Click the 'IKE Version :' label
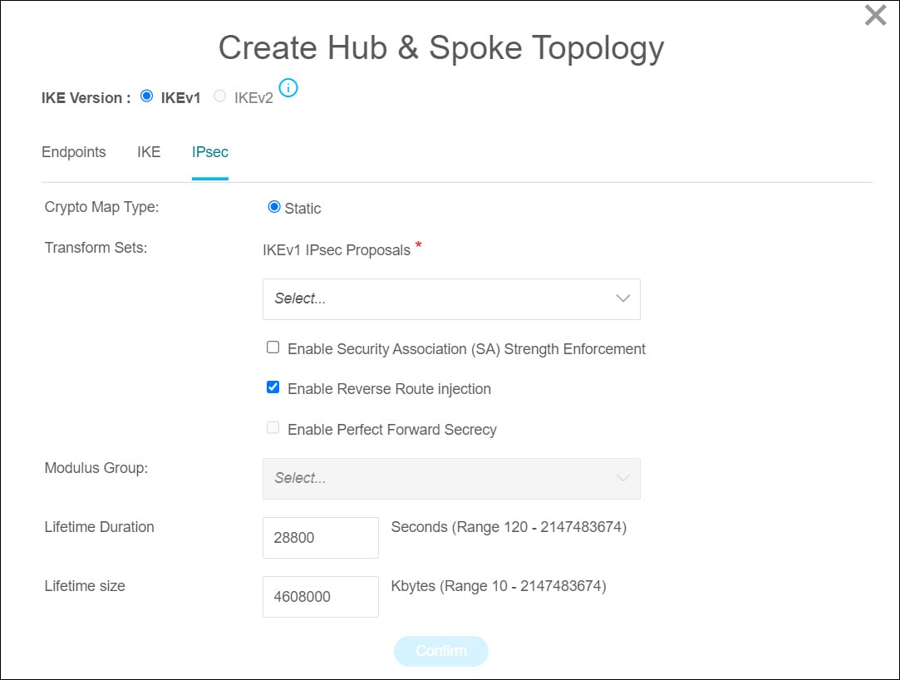The image size is (900, 680). (x=86, y=98)
